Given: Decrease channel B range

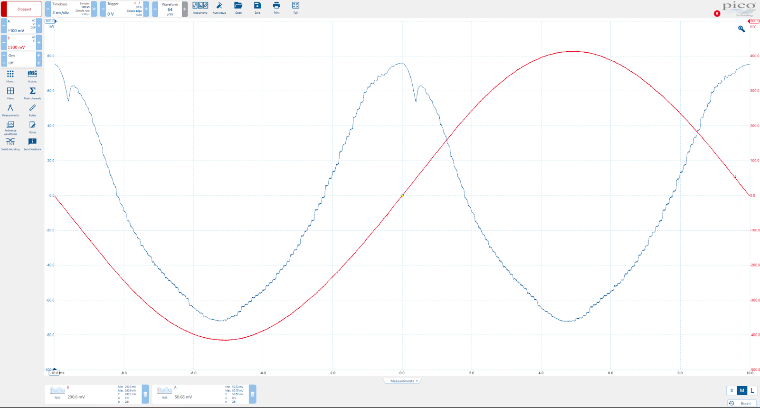Looking at the screenshot, I should [4, 42].
